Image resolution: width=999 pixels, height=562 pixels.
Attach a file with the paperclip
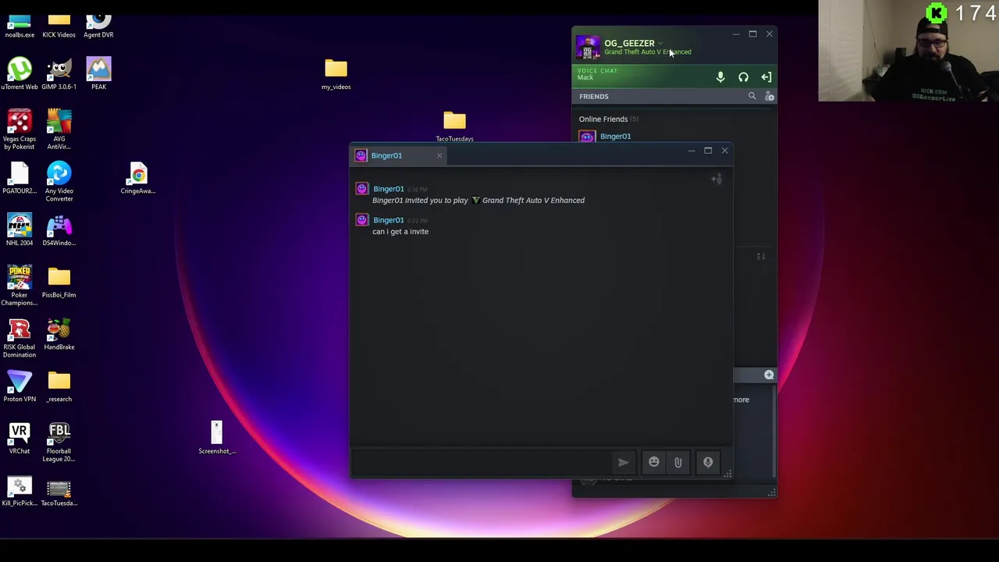point(677,463)
